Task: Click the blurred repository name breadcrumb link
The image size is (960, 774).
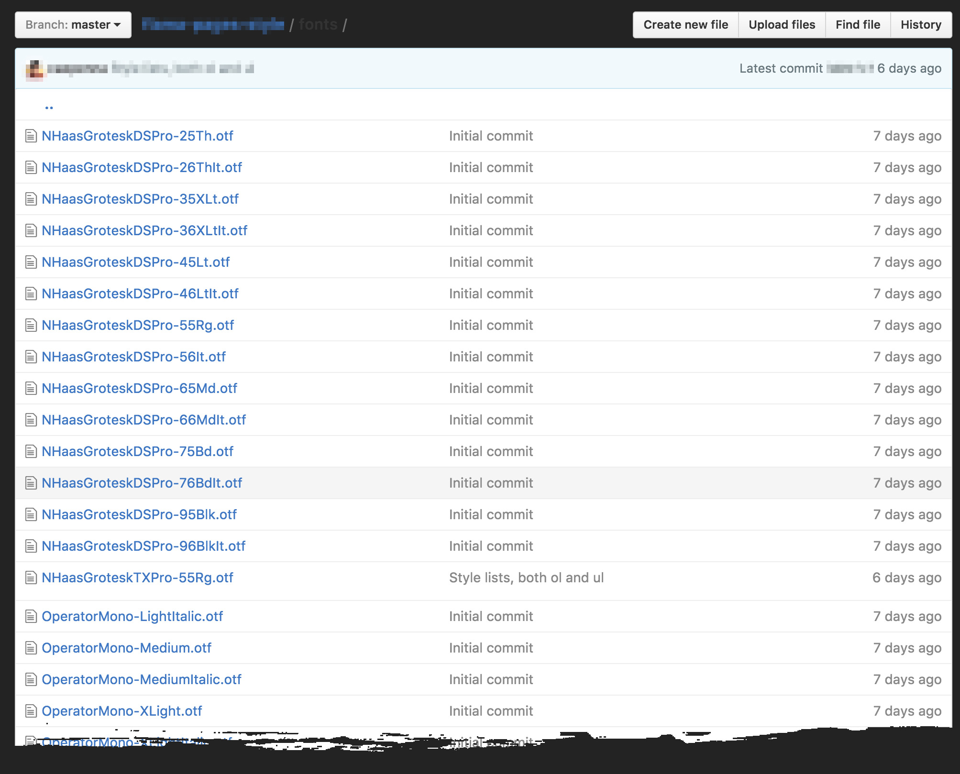Action: pyautogui.click(x=213, y=25)
